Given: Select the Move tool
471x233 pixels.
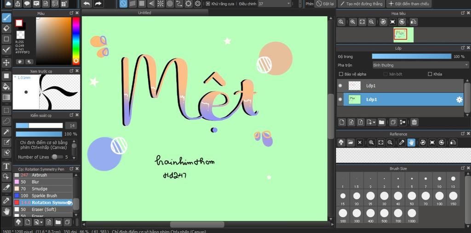Looking at the screenshot, I should point(6,63).
